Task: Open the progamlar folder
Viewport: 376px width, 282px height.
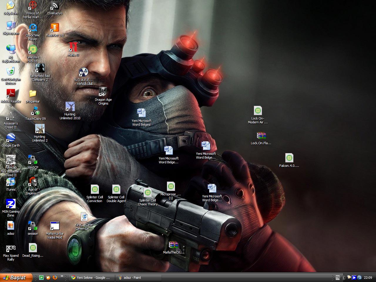Action: tap(33, 93)
